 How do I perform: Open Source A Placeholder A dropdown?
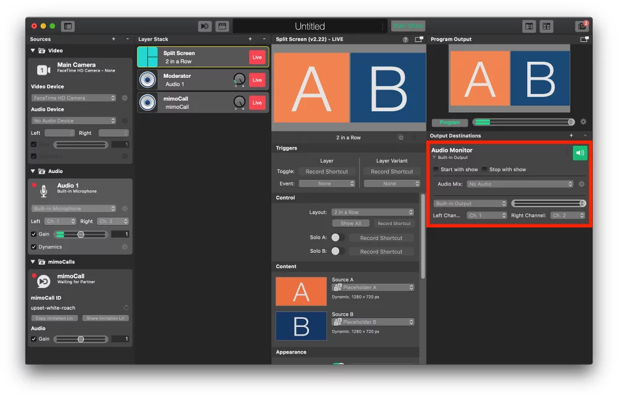tap(373, 287)
